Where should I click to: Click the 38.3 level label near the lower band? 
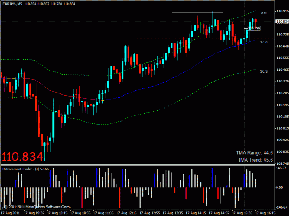pyautogui.click(x=264, y=71)
